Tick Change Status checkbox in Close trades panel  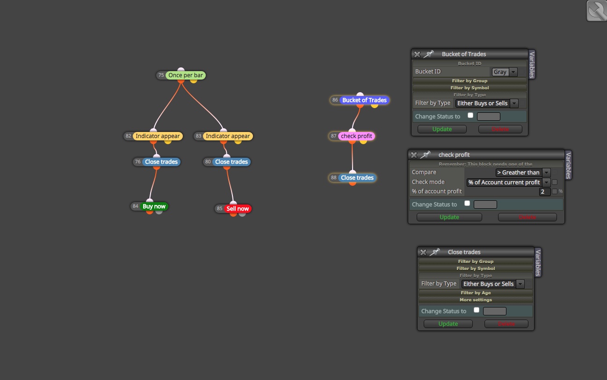coord(477,310)
